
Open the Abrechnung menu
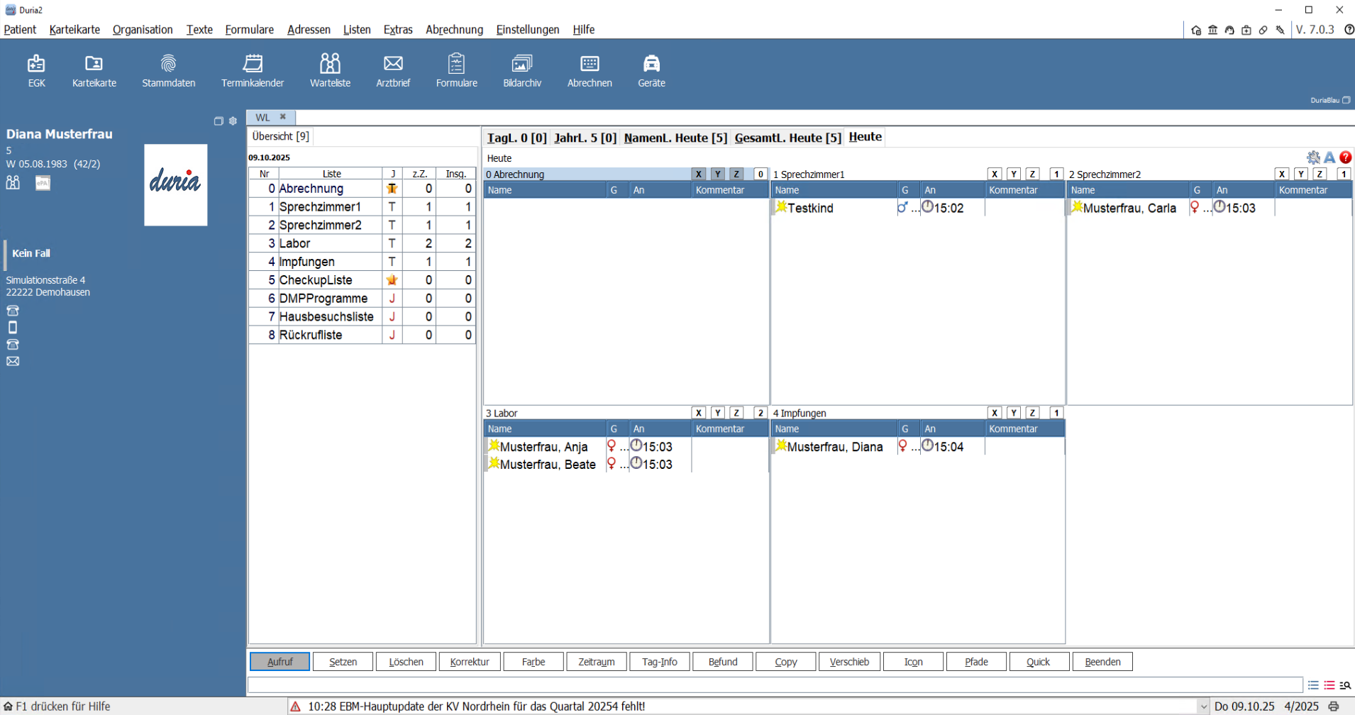454,30
